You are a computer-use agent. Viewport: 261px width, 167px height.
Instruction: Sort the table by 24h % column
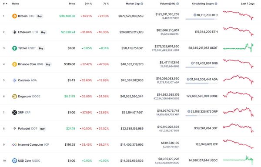(x=88, y=3)
